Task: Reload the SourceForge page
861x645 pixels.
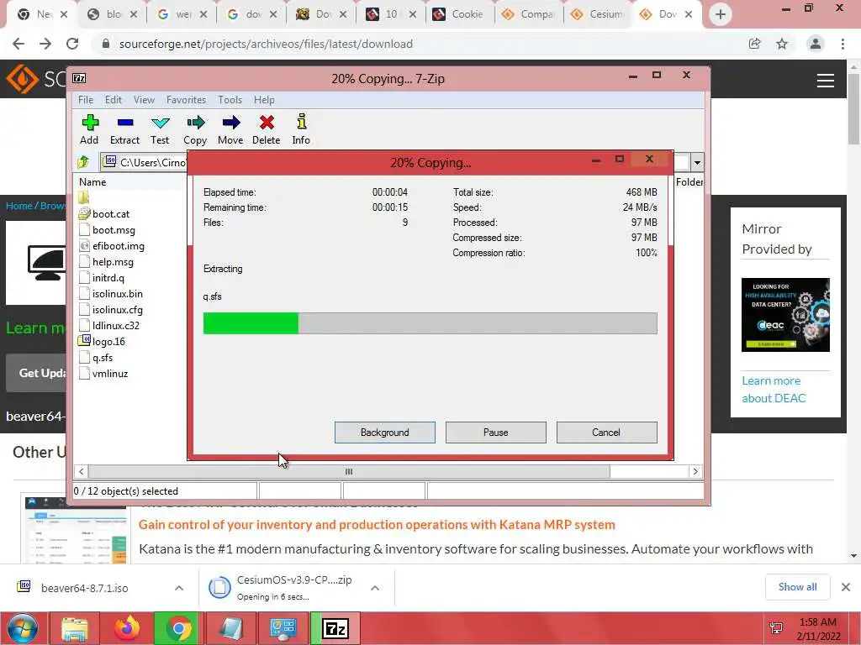Action: 72,44
